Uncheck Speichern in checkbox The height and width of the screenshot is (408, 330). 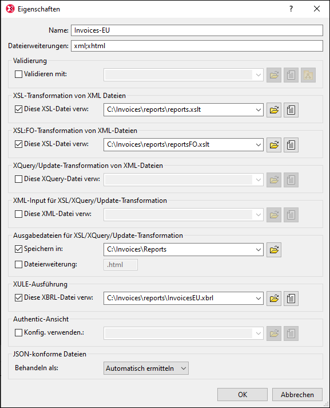pos(18,249)
